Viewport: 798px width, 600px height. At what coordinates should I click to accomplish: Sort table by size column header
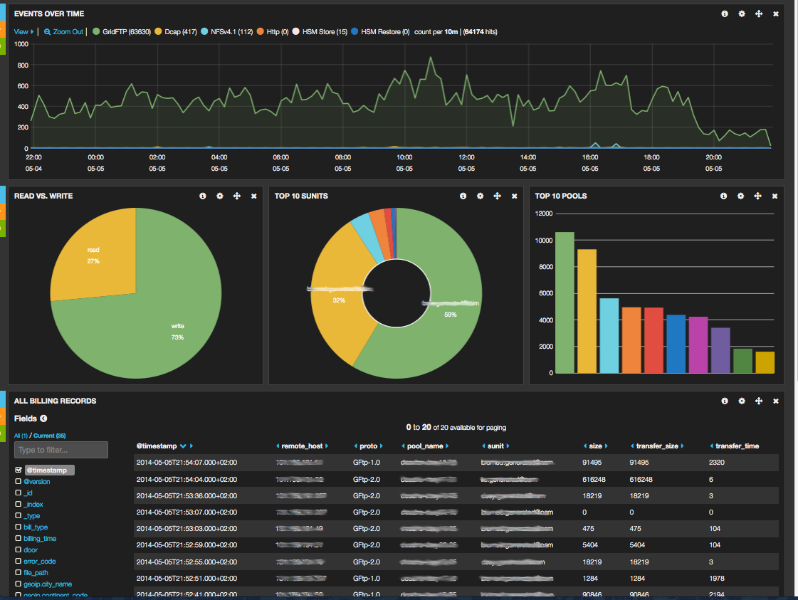coord(595,446)
